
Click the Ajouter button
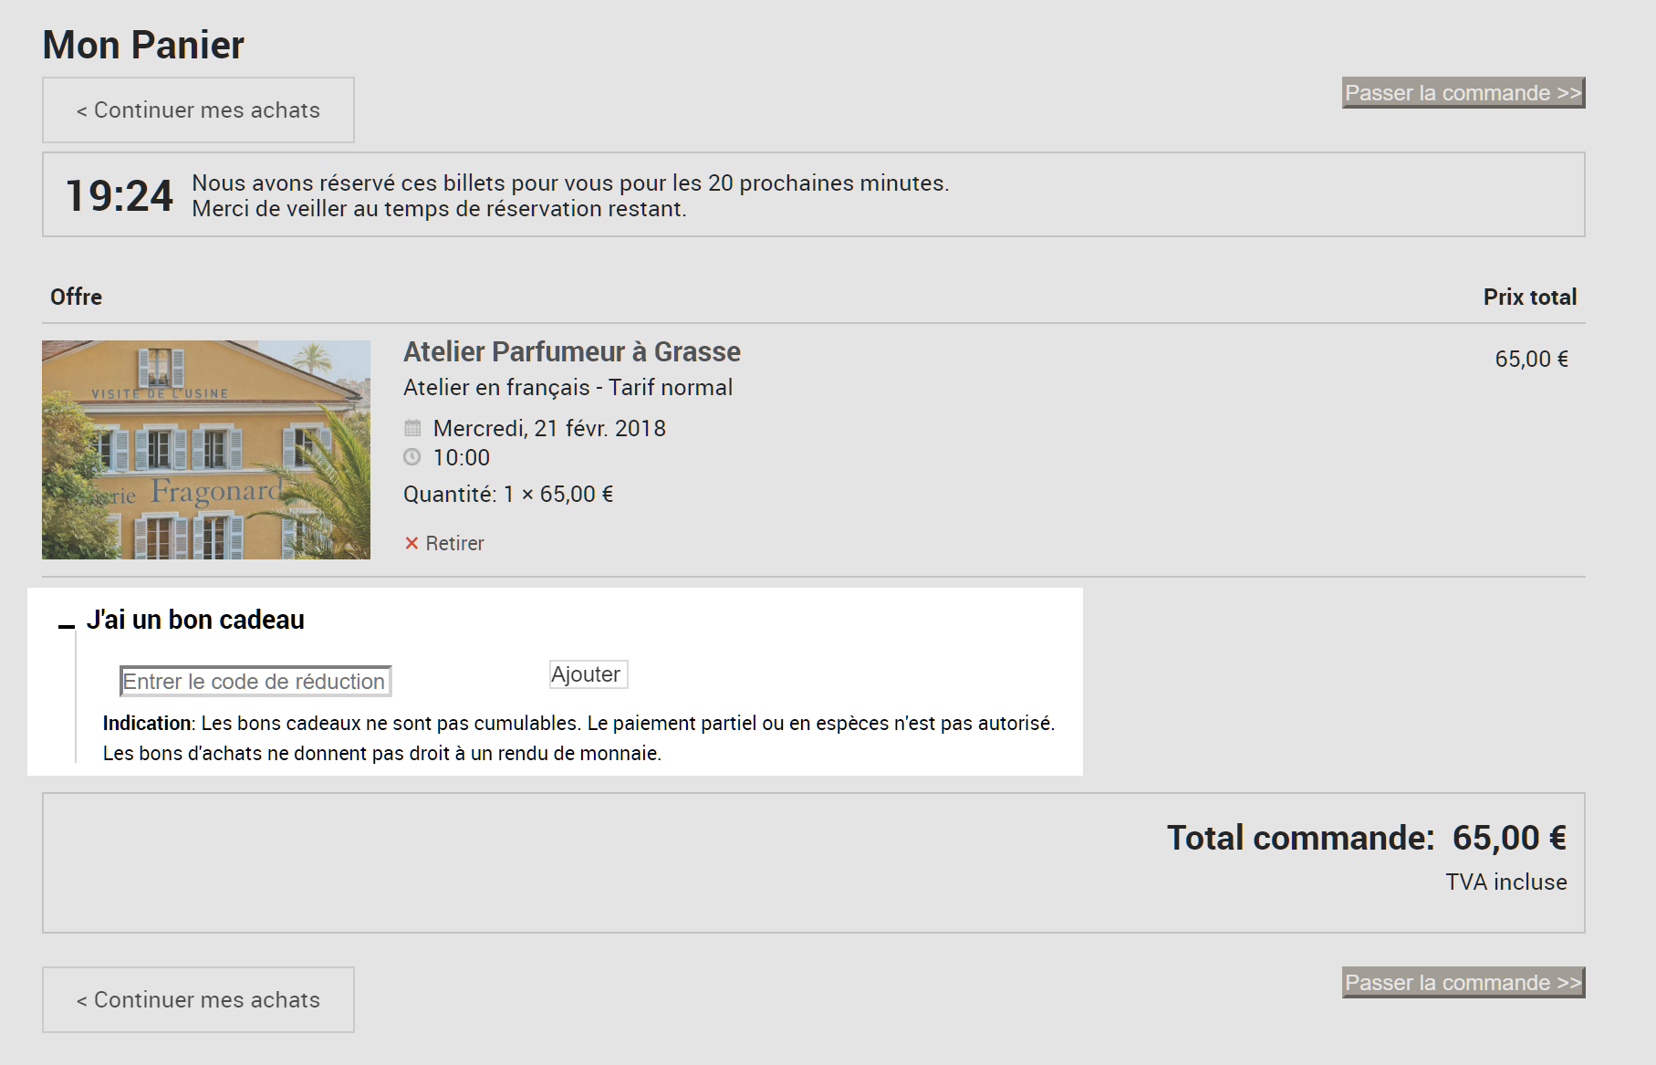[588, 674]
